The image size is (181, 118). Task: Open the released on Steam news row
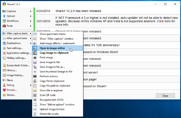(132, 86)
